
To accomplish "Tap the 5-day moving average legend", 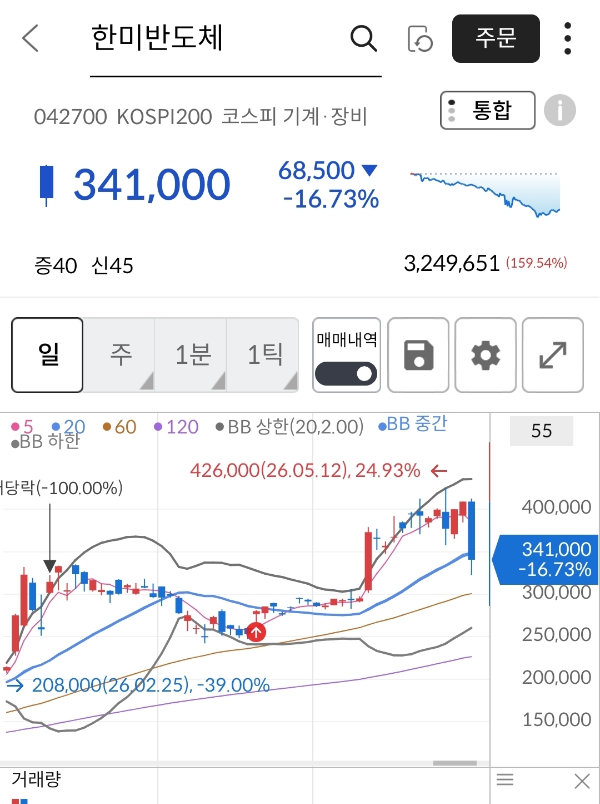I will coord(22,427).
